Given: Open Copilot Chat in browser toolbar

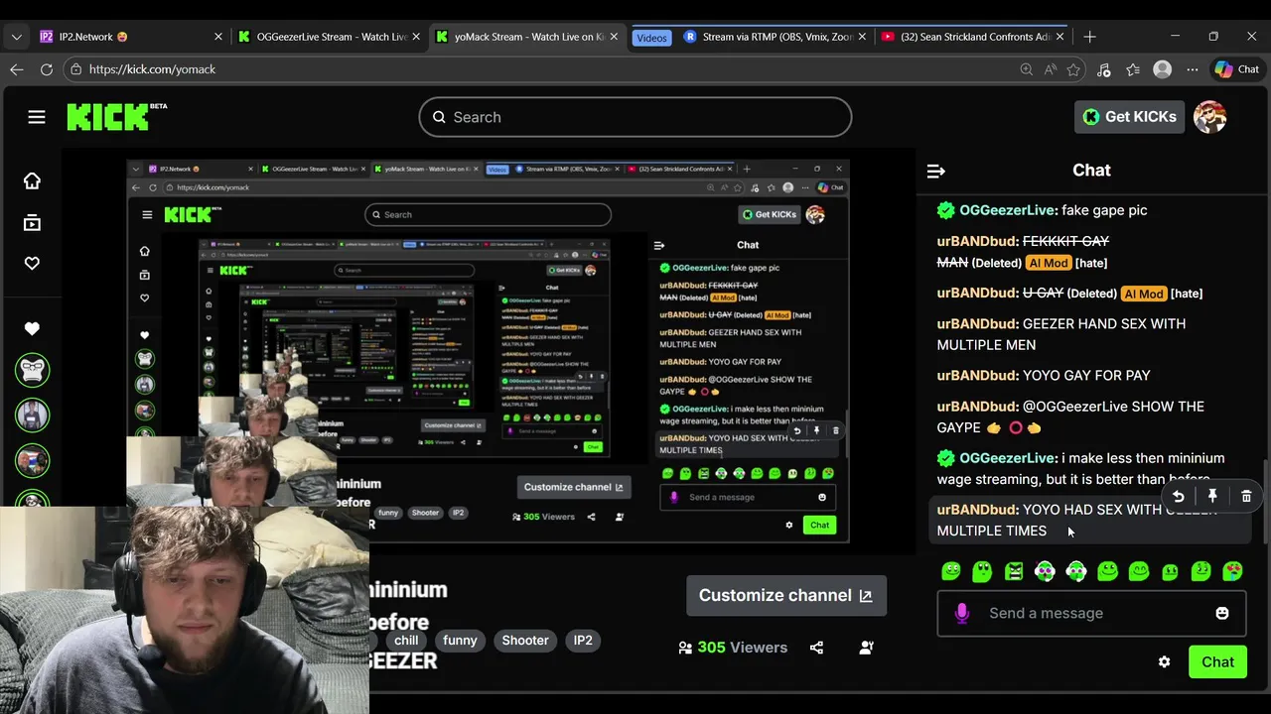Looking at the screenshot, I should pyautogui.click(x=1236, y=69).
